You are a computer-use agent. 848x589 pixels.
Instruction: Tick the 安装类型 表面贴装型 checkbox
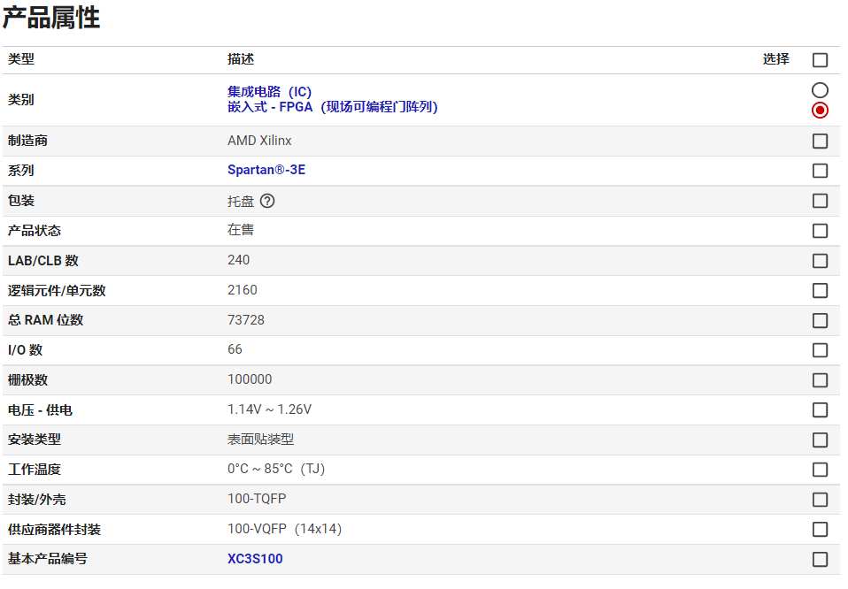click(820, 440)
